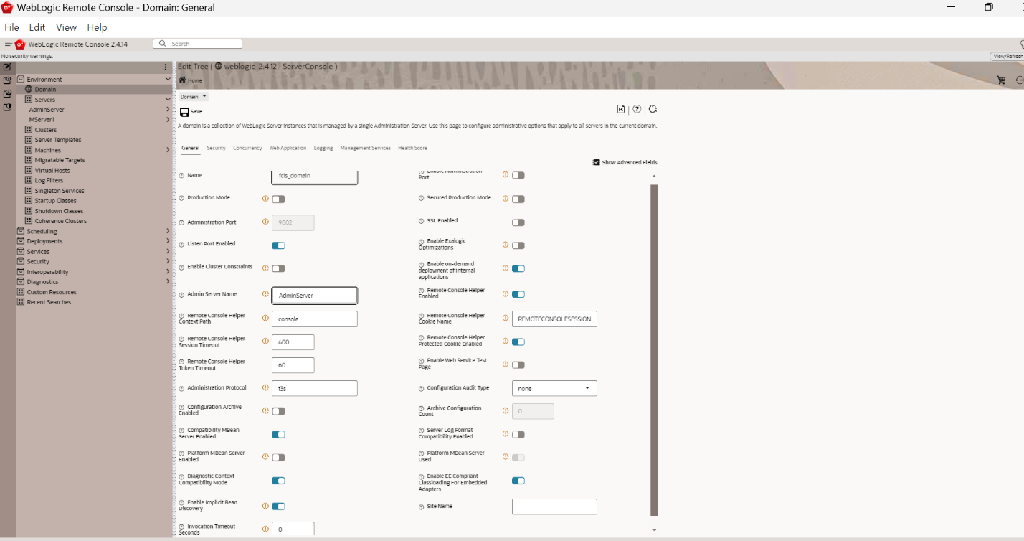Screen dimensions: 1024x541
Task: Toggle Enable Exalogic Optimizations switch
Action: click(x=518, y=245)
